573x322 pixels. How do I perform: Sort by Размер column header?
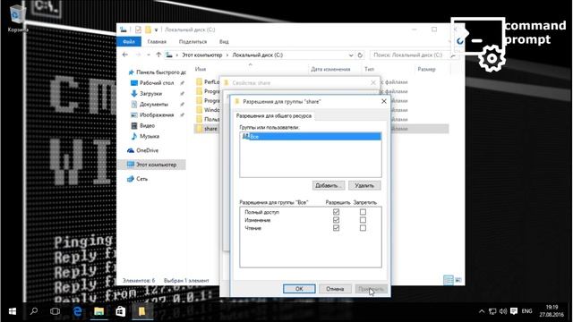tap(426, 69)
